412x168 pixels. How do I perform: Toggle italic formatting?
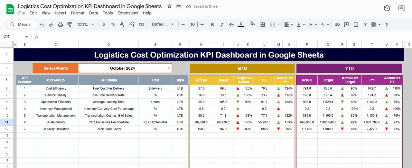tap(222, 24)
